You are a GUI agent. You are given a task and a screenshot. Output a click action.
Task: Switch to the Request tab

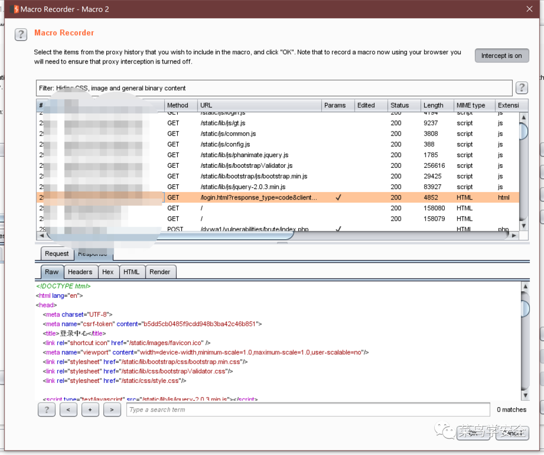click(x=56, y=253)
